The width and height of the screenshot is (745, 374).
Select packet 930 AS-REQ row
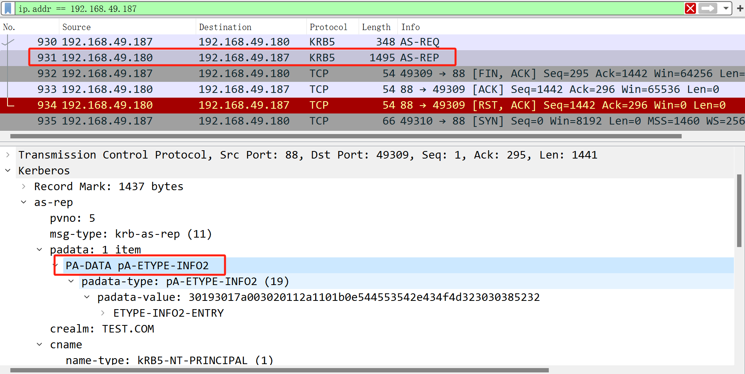point(237,42)
